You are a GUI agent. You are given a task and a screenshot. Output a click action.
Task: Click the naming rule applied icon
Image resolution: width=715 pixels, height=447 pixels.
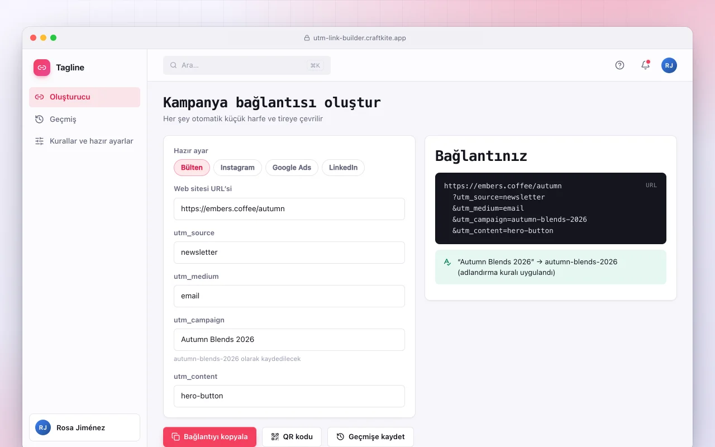447,261
